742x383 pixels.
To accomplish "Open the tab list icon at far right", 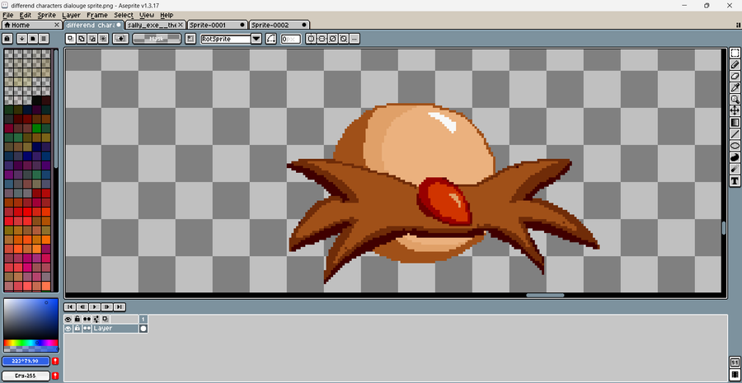I will click(738, 25).
